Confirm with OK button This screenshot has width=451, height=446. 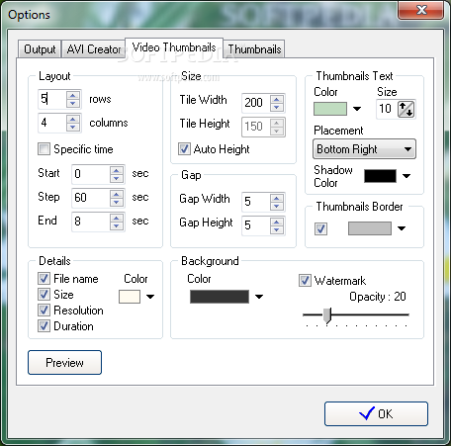click(x=376, y=413)
